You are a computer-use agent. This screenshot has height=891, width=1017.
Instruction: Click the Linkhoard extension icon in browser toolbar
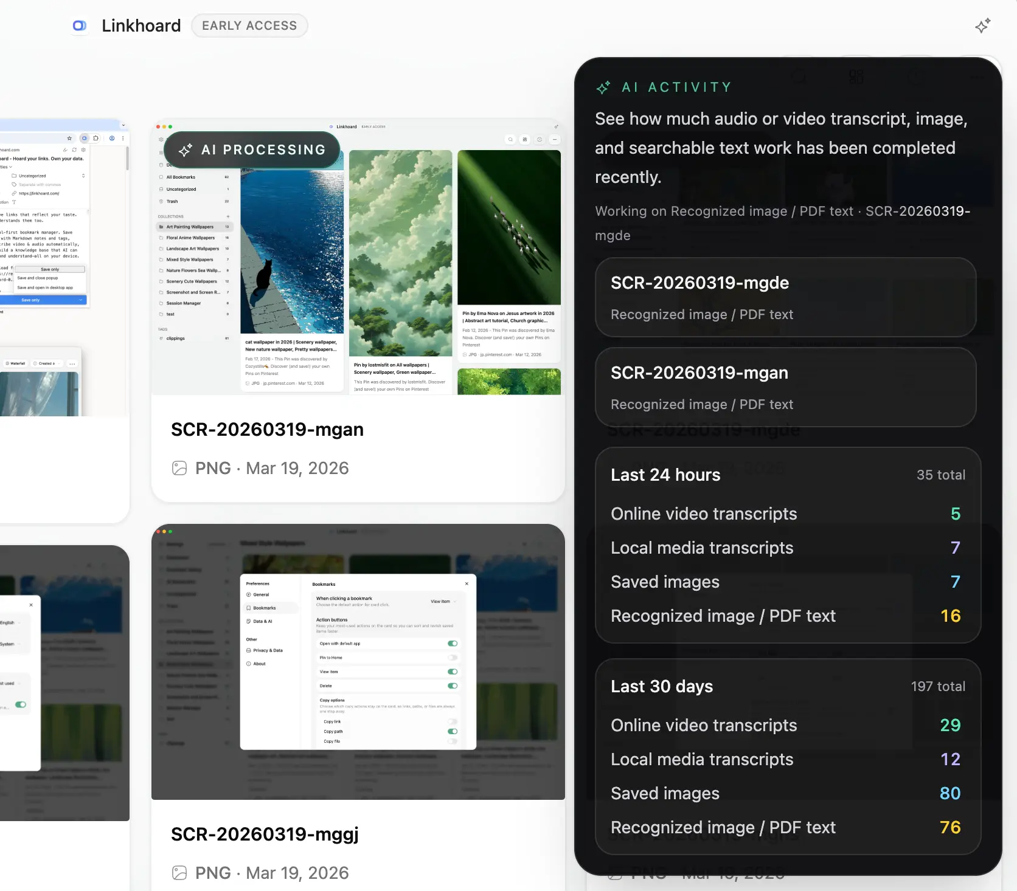[85, 139]
